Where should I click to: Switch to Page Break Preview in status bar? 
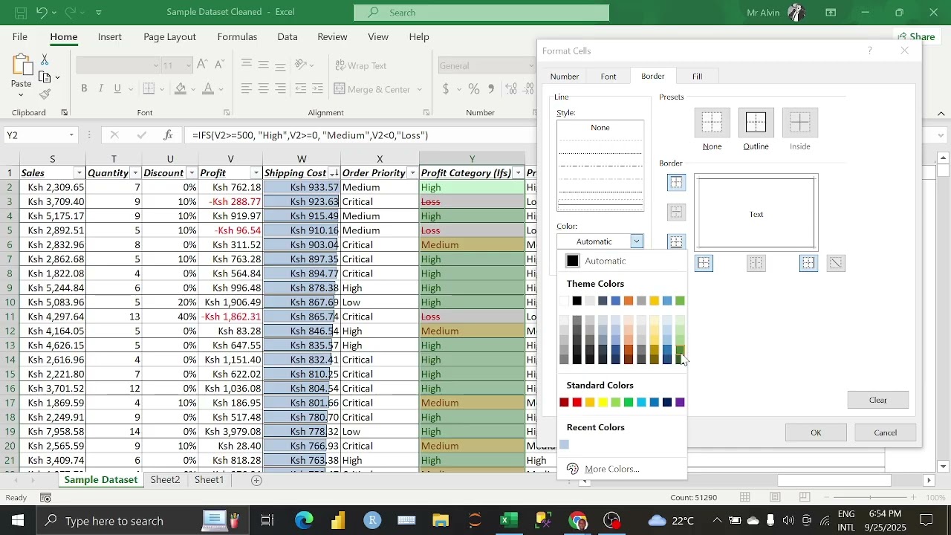(x=805, y=497)
